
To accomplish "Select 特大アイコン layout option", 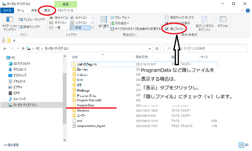I will (x=59, y=17).
